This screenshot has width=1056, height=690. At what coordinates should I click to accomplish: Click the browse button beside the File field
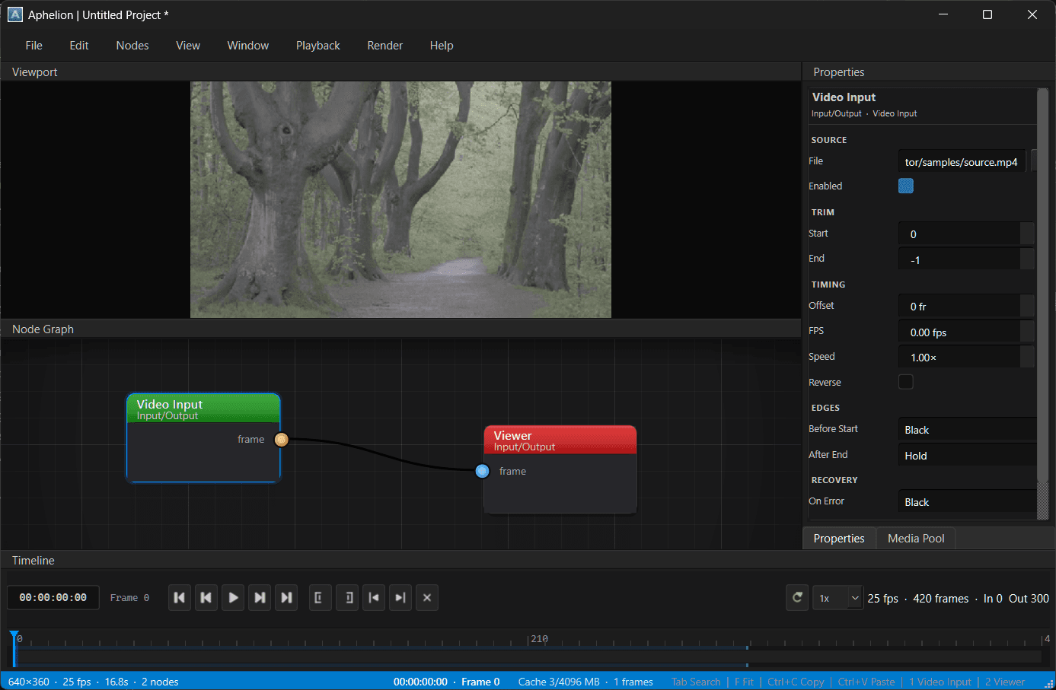[1034, 161]
